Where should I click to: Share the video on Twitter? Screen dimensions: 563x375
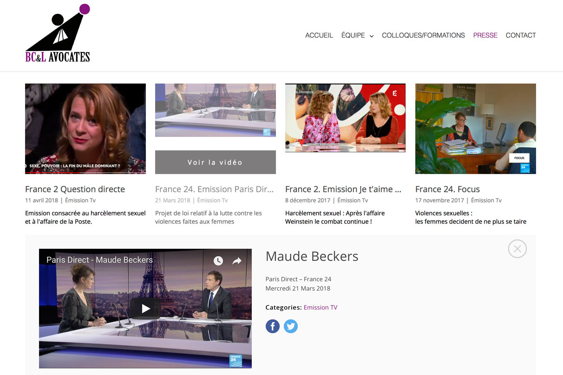pyautogui.click(x=291, y=326)
